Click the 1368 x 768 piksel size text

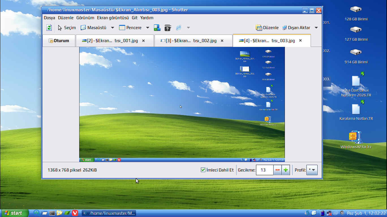pos(64,170)
